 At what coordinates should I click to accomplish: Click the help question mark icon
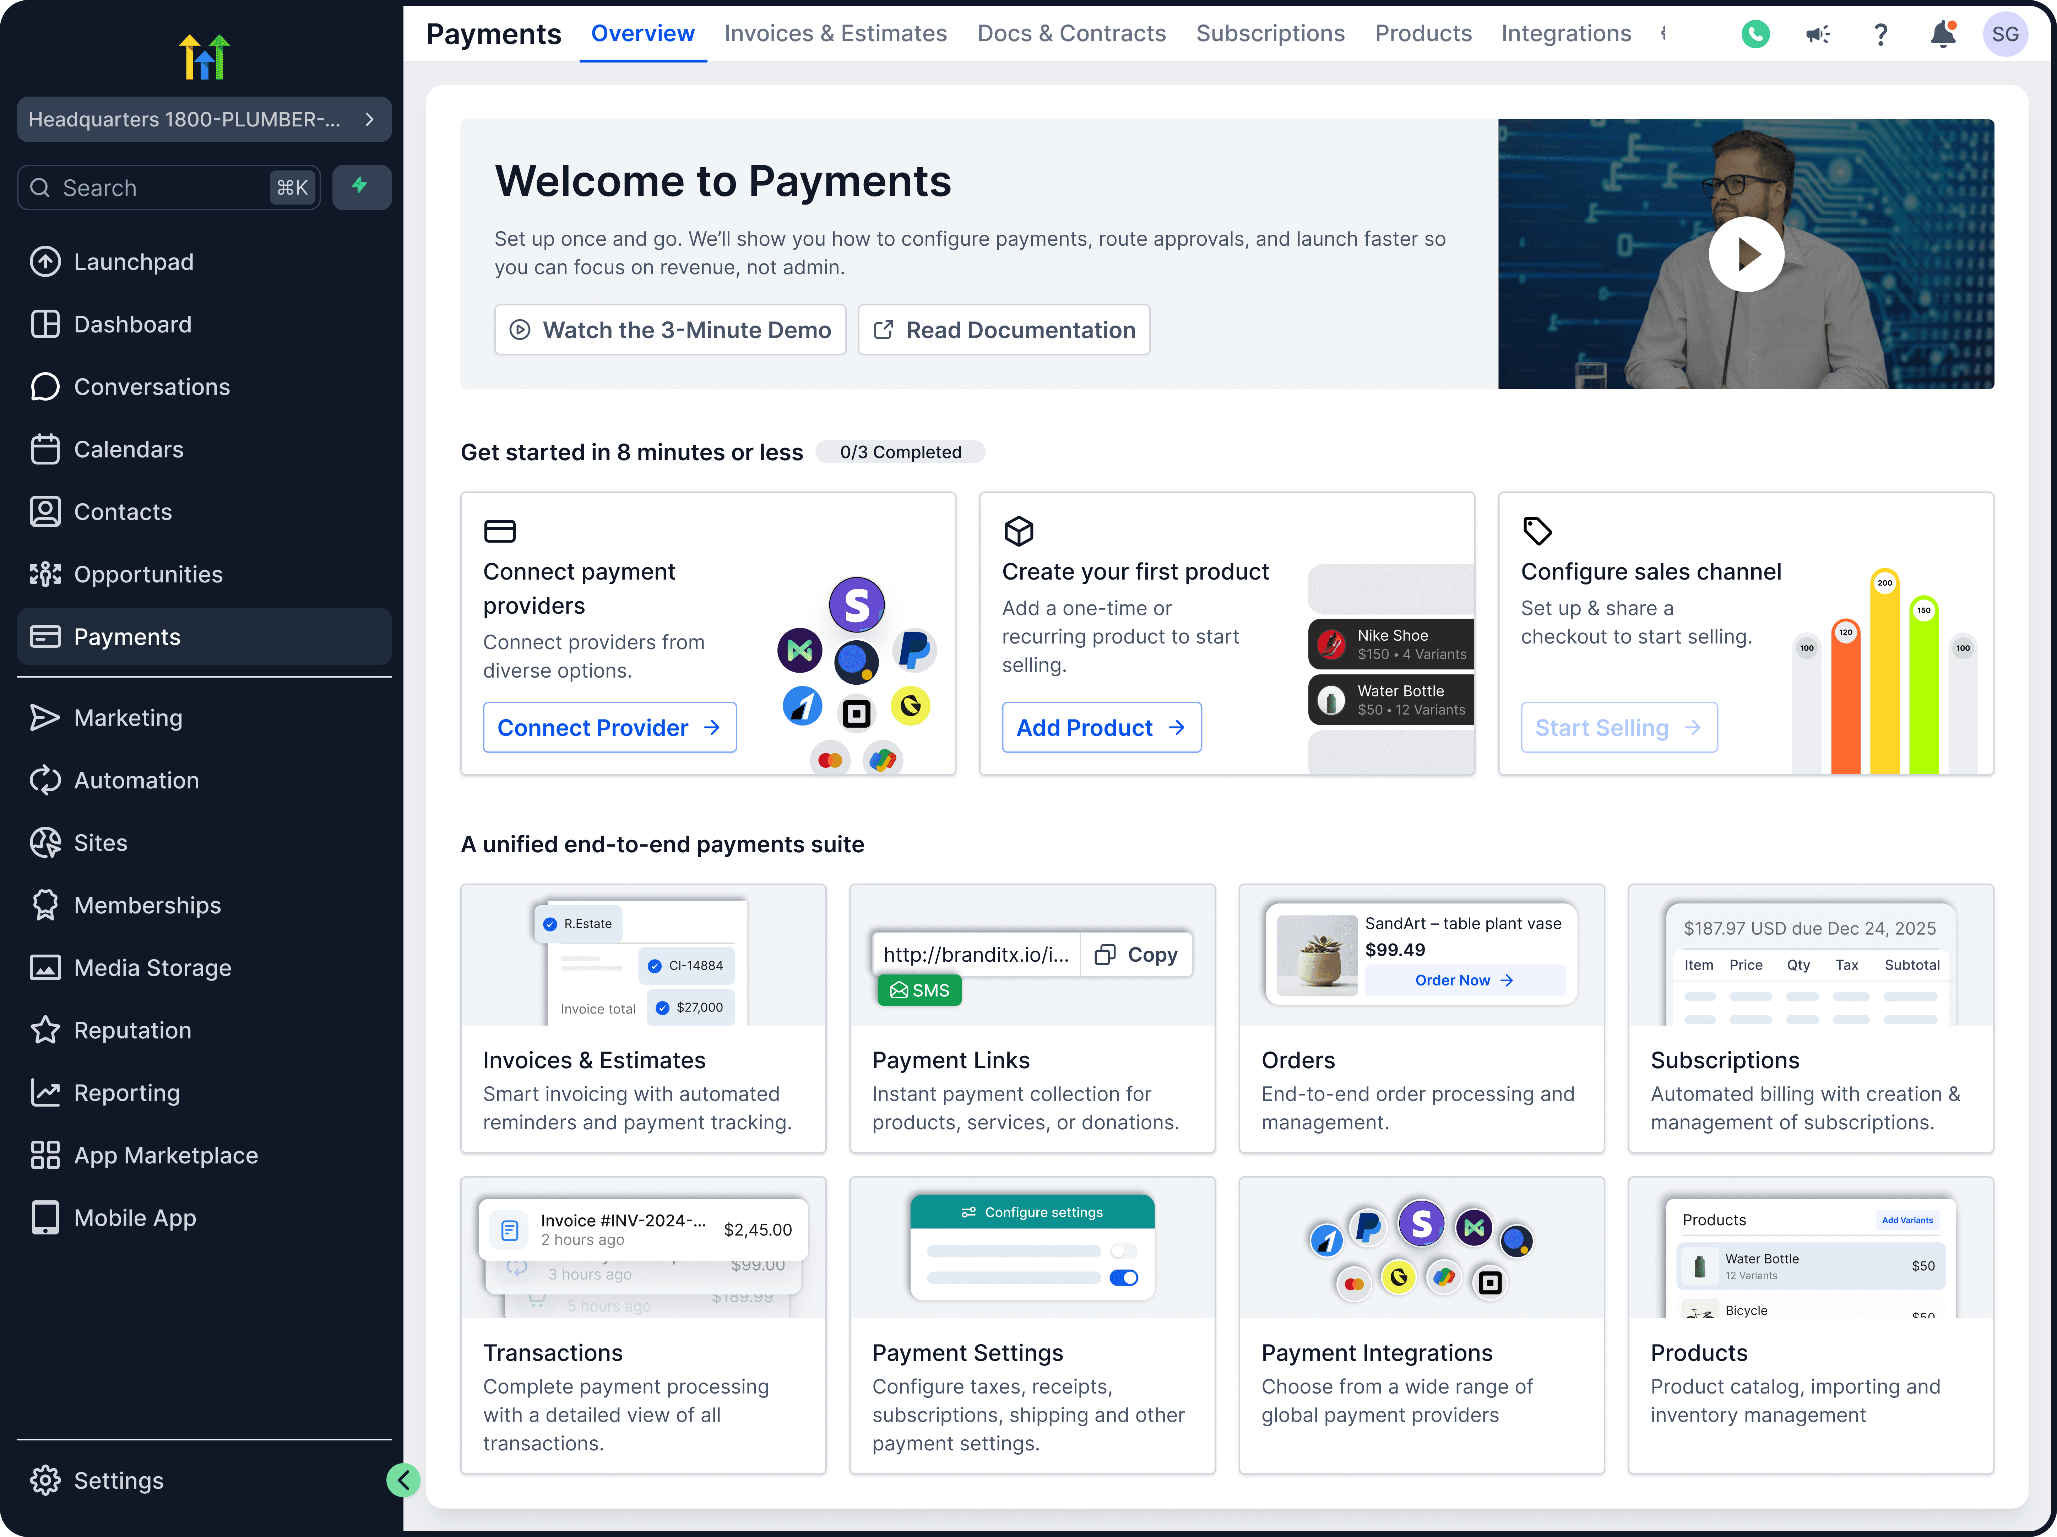(x=1880, y=34)
